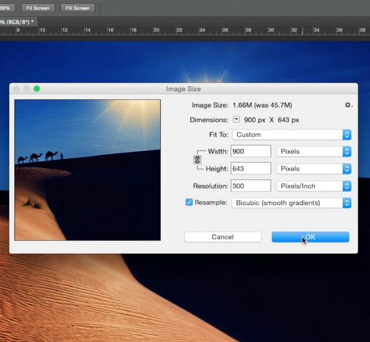Open the Bicubic resample method dropdown
370x342 pixels.
point(291,203)
